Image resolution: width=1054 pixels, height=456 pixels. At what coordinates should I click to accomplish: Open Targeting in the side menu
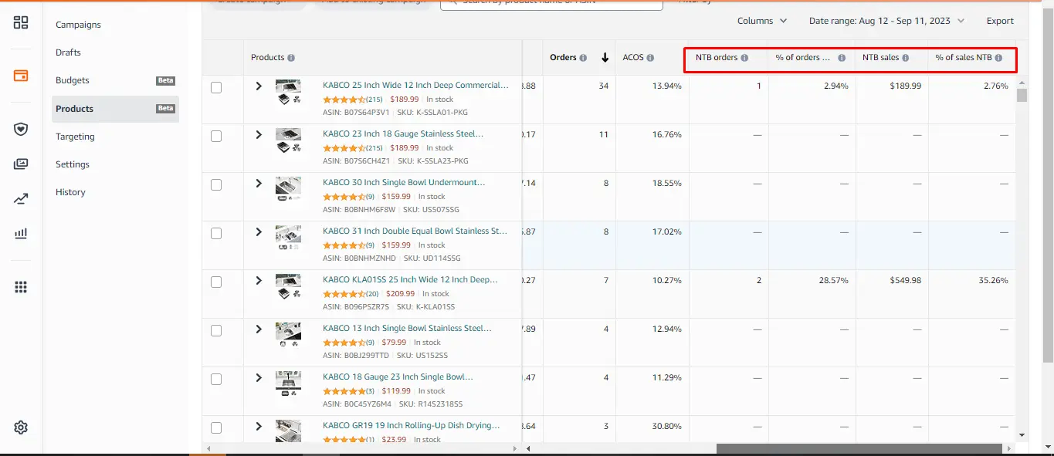75,137
